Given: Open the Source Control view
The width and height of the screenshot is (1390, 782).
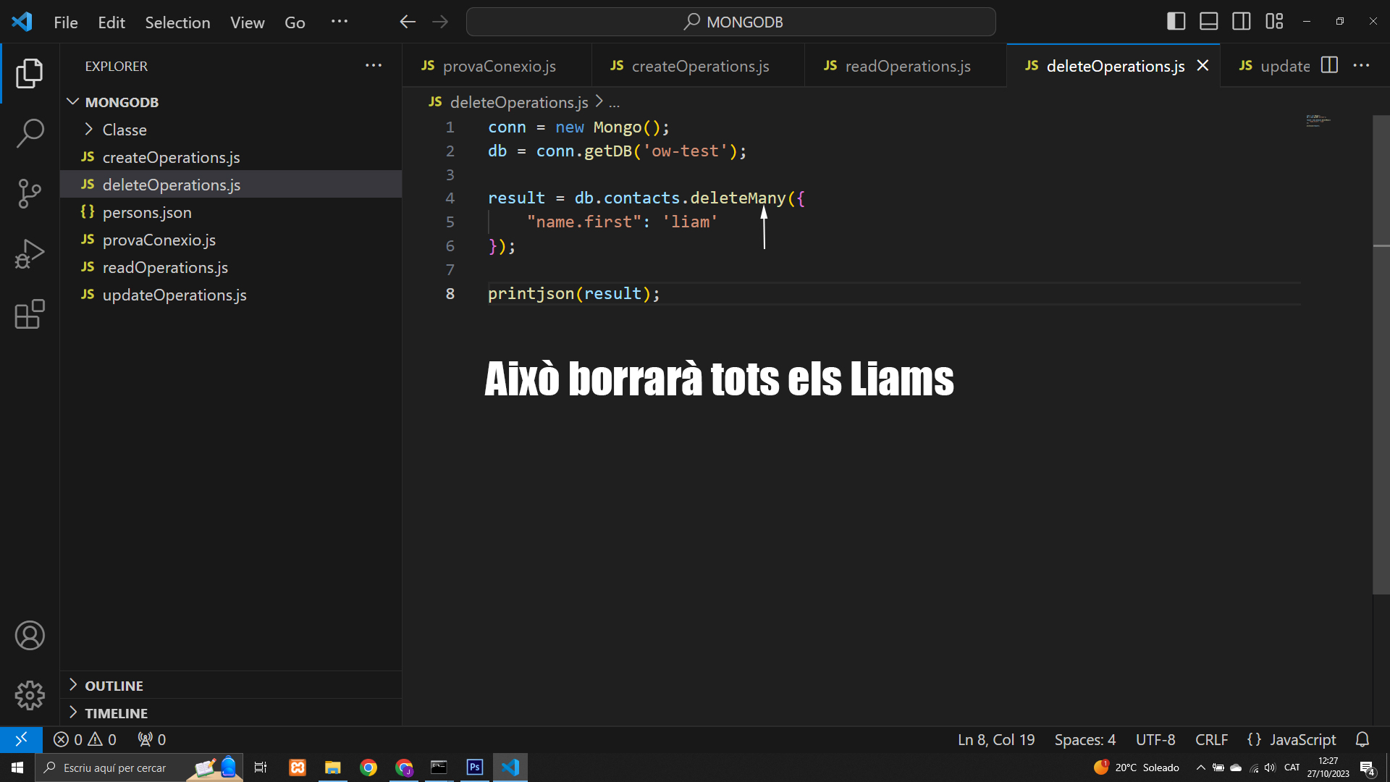Looking at the screenshot, I should pos(30,193).
